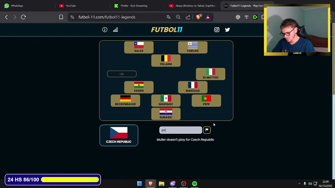
Task: Open the green D extension icon
Action: click(x=255, y=17)
